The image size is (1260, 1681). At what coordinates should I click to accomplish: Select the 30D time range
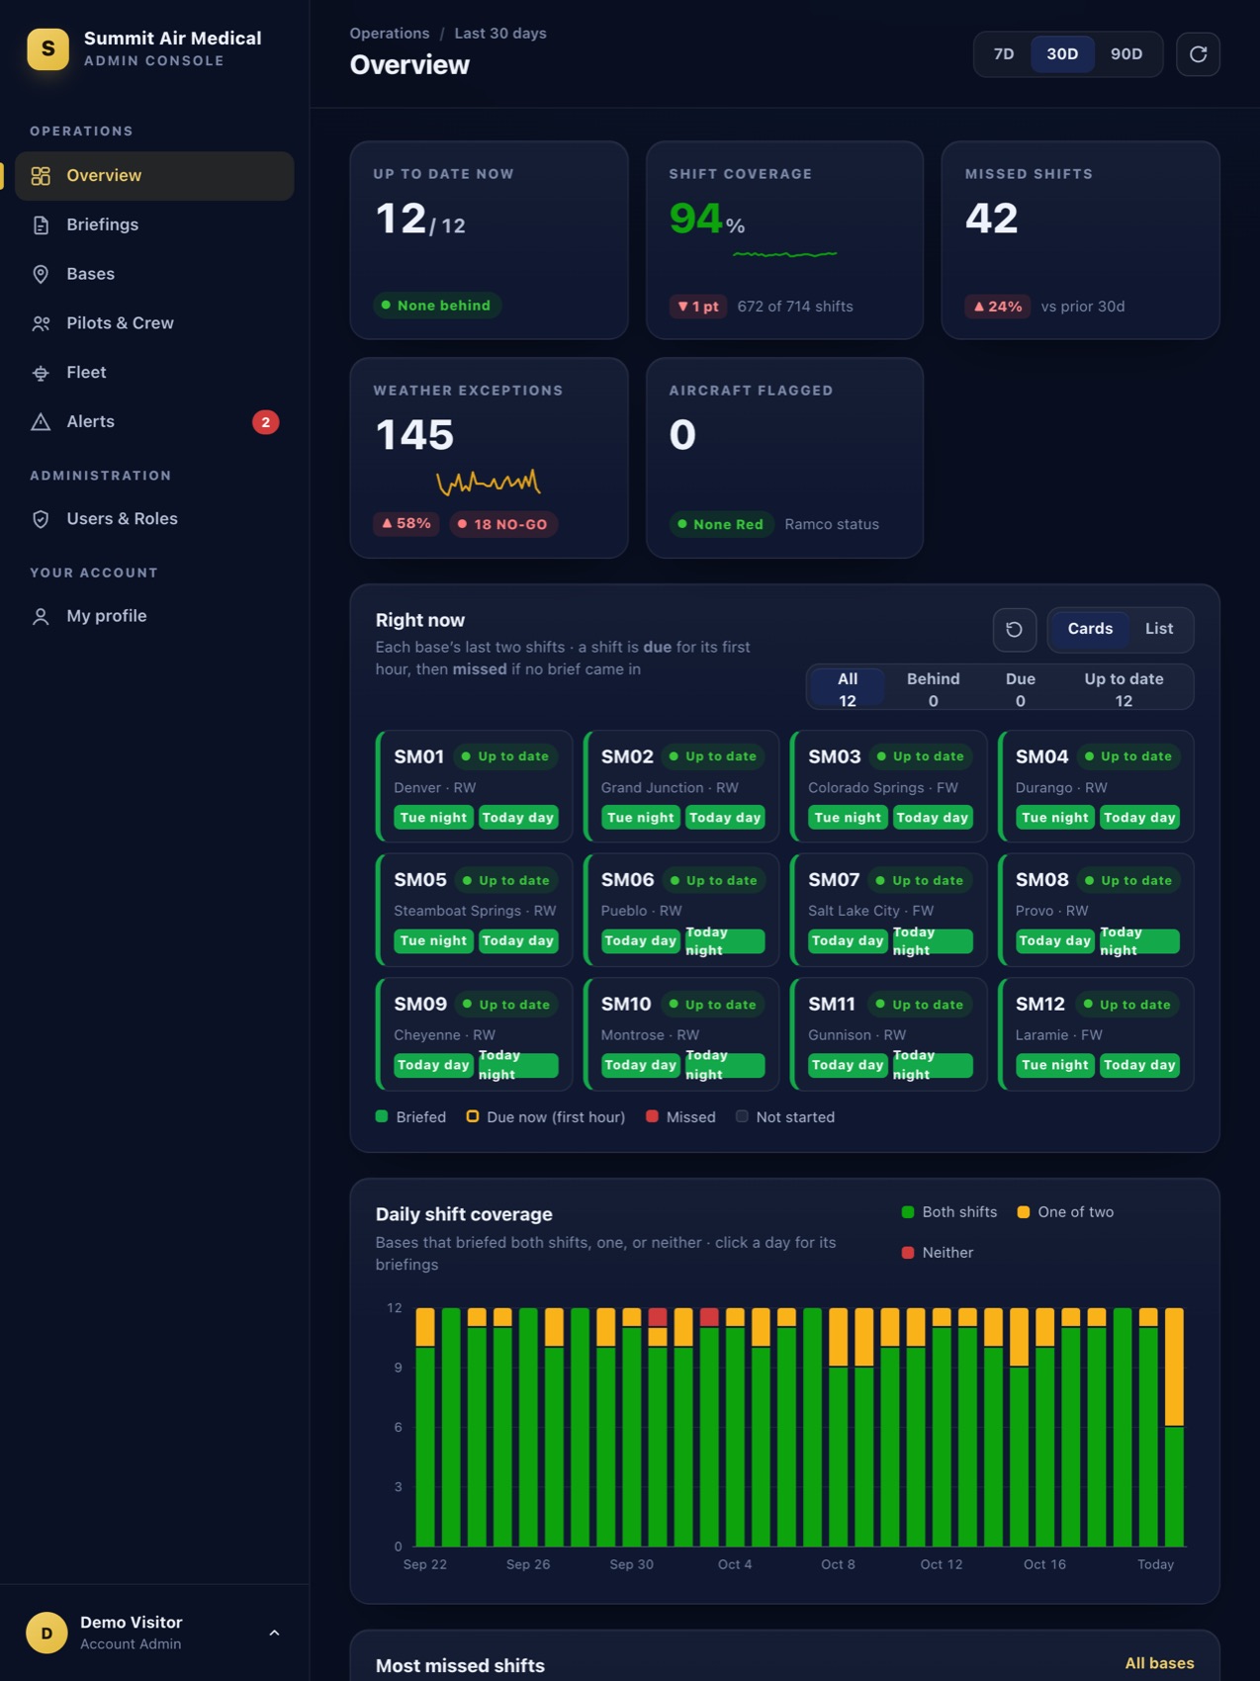[1062, 54]
